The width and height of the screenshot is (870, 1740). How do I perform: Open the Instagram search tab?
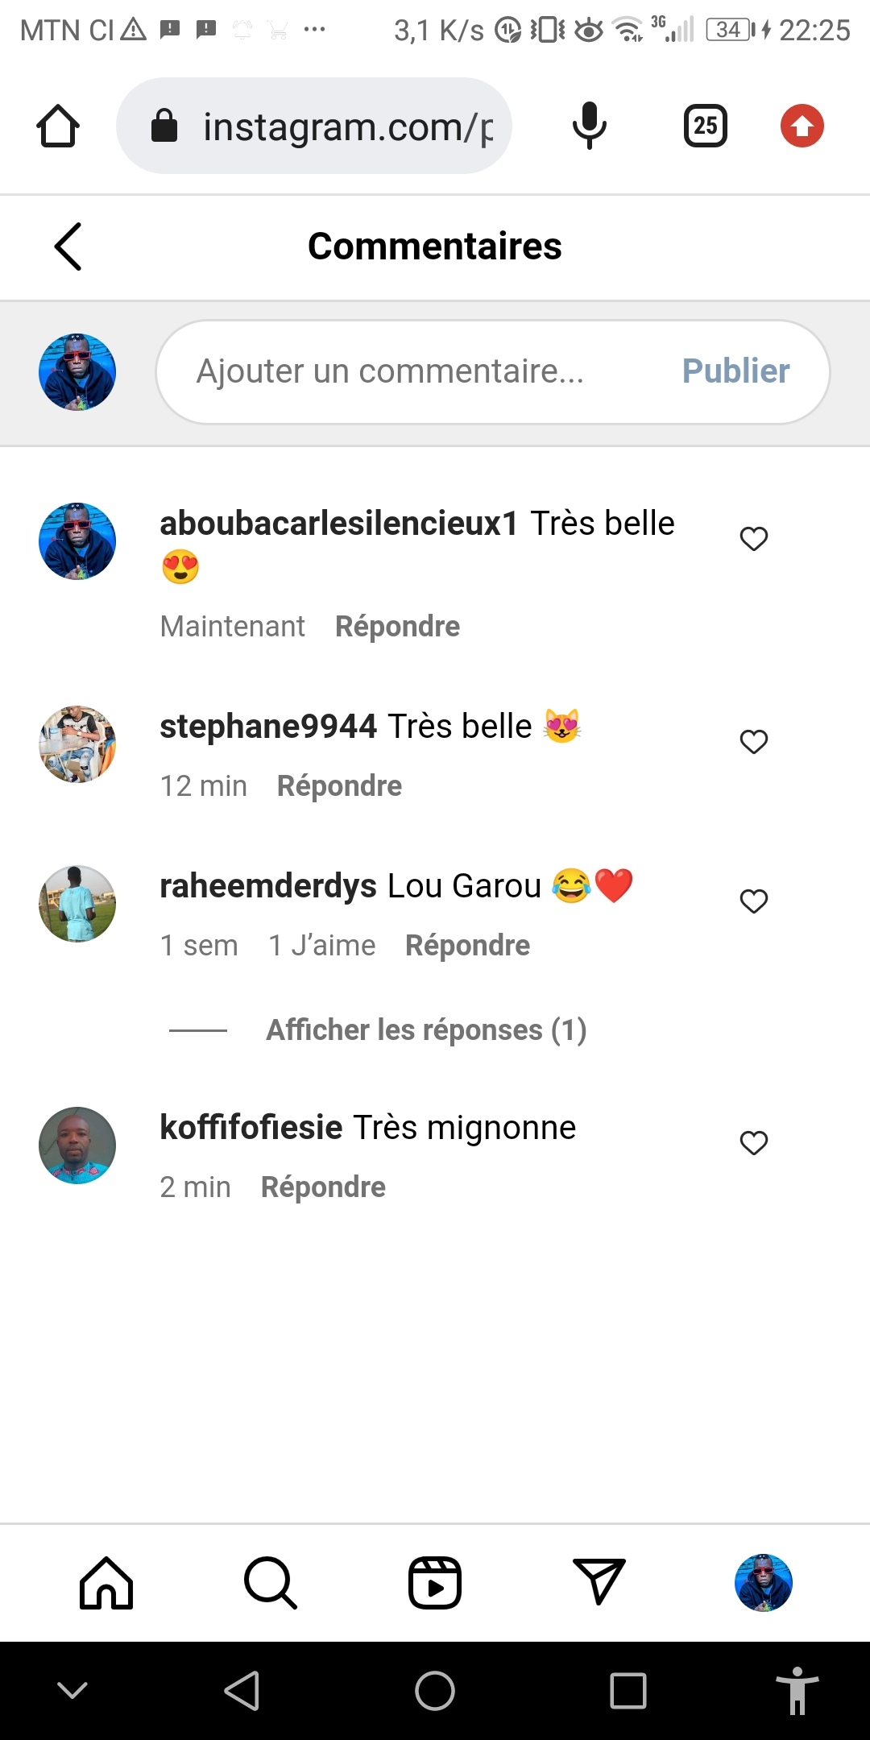click(271, 1583)
